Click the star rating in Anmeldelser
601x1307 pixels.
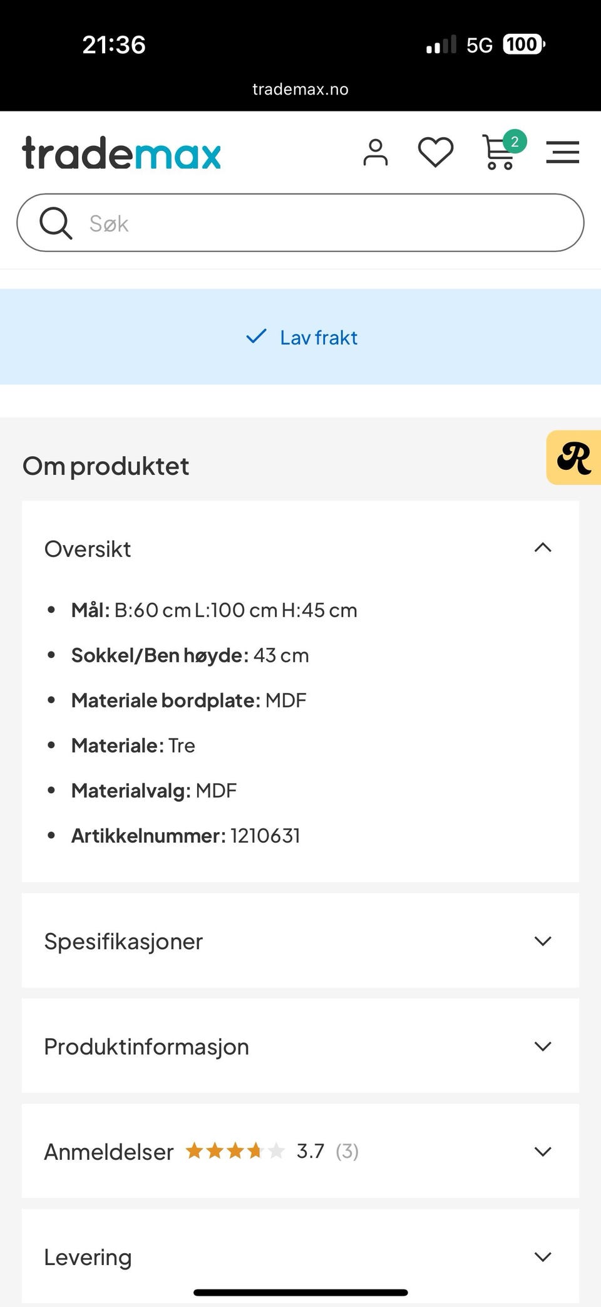point(235,1151)
